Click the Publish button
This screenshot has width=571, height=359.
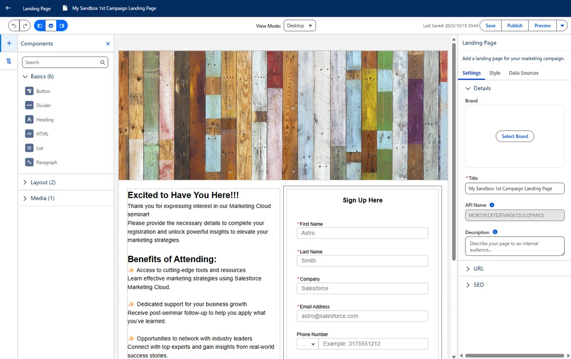click(515, 26)
